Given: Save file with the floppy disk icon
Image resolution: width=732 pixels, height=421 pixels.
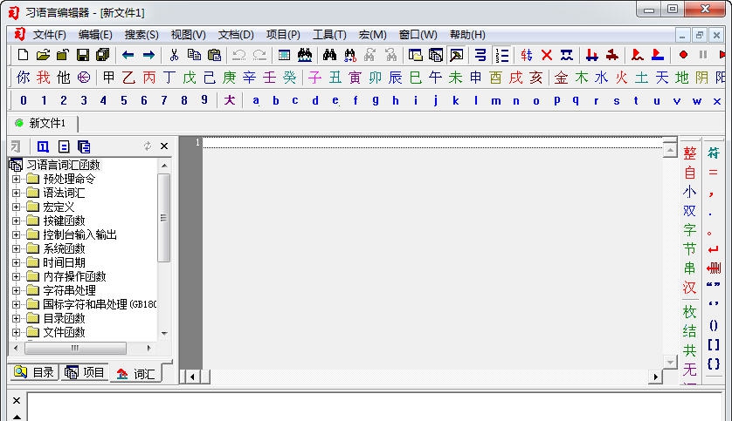Looking at the screenshot, I should (x=83, y=55).
